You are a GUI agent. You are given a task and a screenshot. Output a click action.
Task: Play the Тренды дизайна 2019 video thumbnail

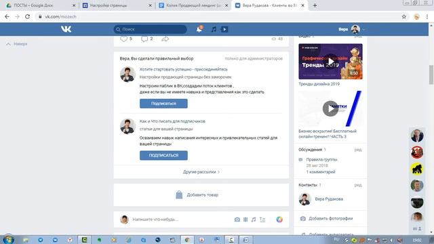tap(330, 62)
